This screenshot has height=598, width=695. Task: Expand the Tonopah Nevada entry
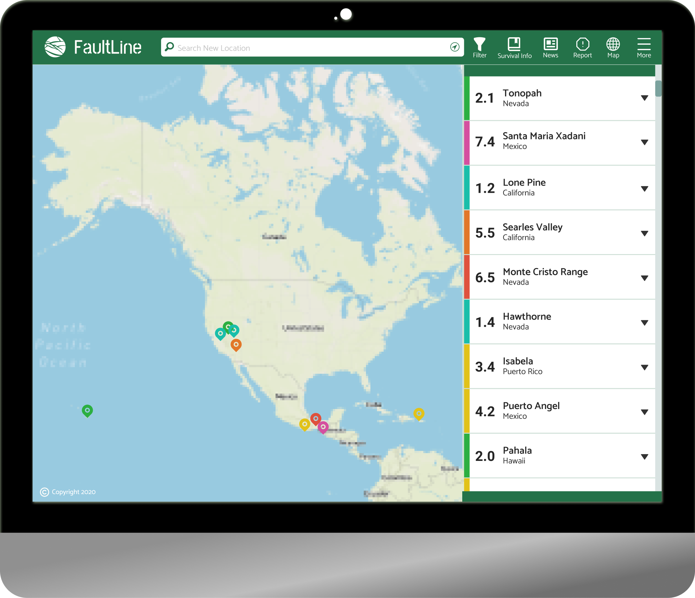(x=644, y=98)
